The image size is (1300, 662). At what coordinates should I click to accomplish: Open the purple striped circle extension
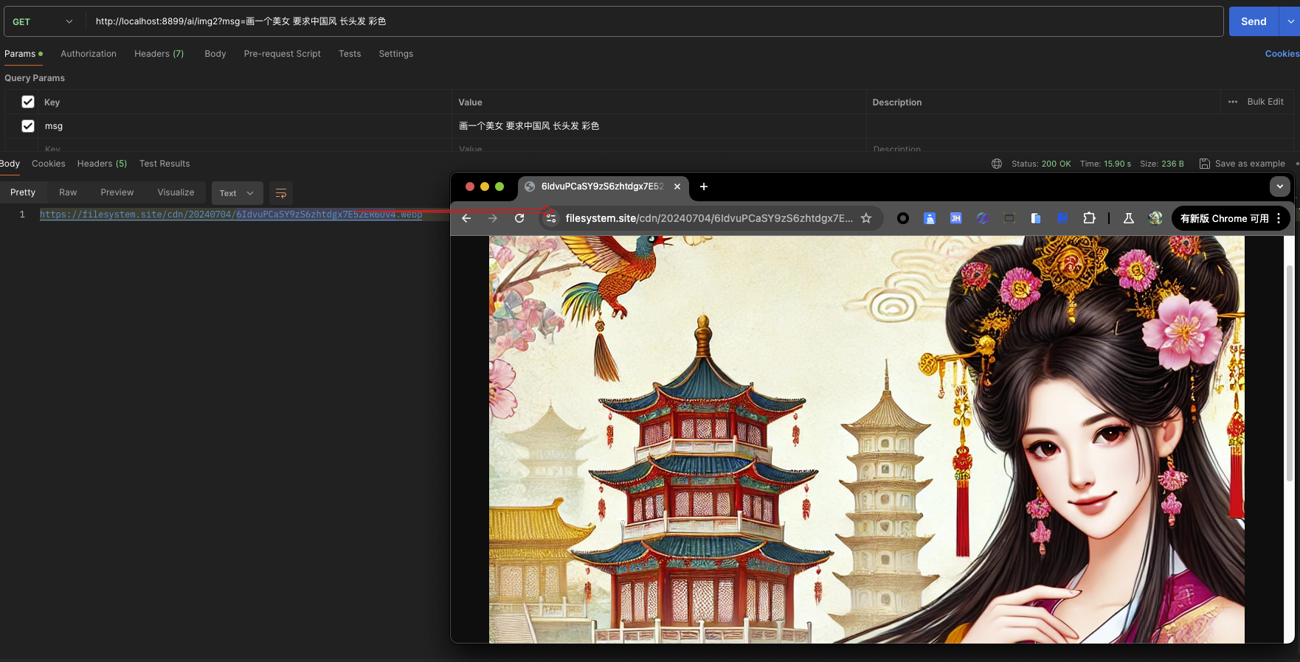coord(982,218)
